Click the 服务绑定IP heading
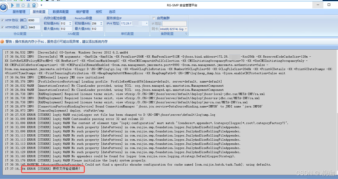This screenshot has height=179, width=338. (x=114, y=18)
